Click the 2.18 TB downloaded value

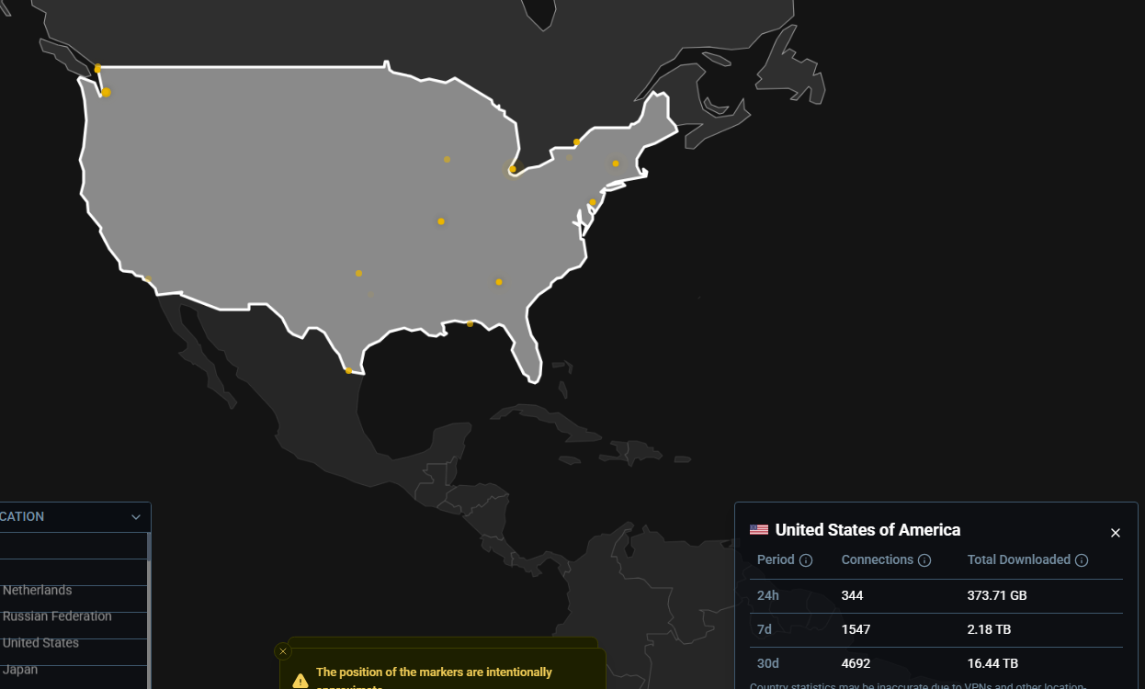pyautogui.click(x=989, y=629)
